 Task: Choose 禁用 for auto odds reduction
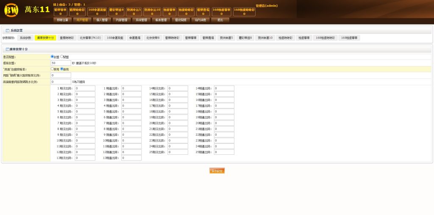(x=52, y=69)
